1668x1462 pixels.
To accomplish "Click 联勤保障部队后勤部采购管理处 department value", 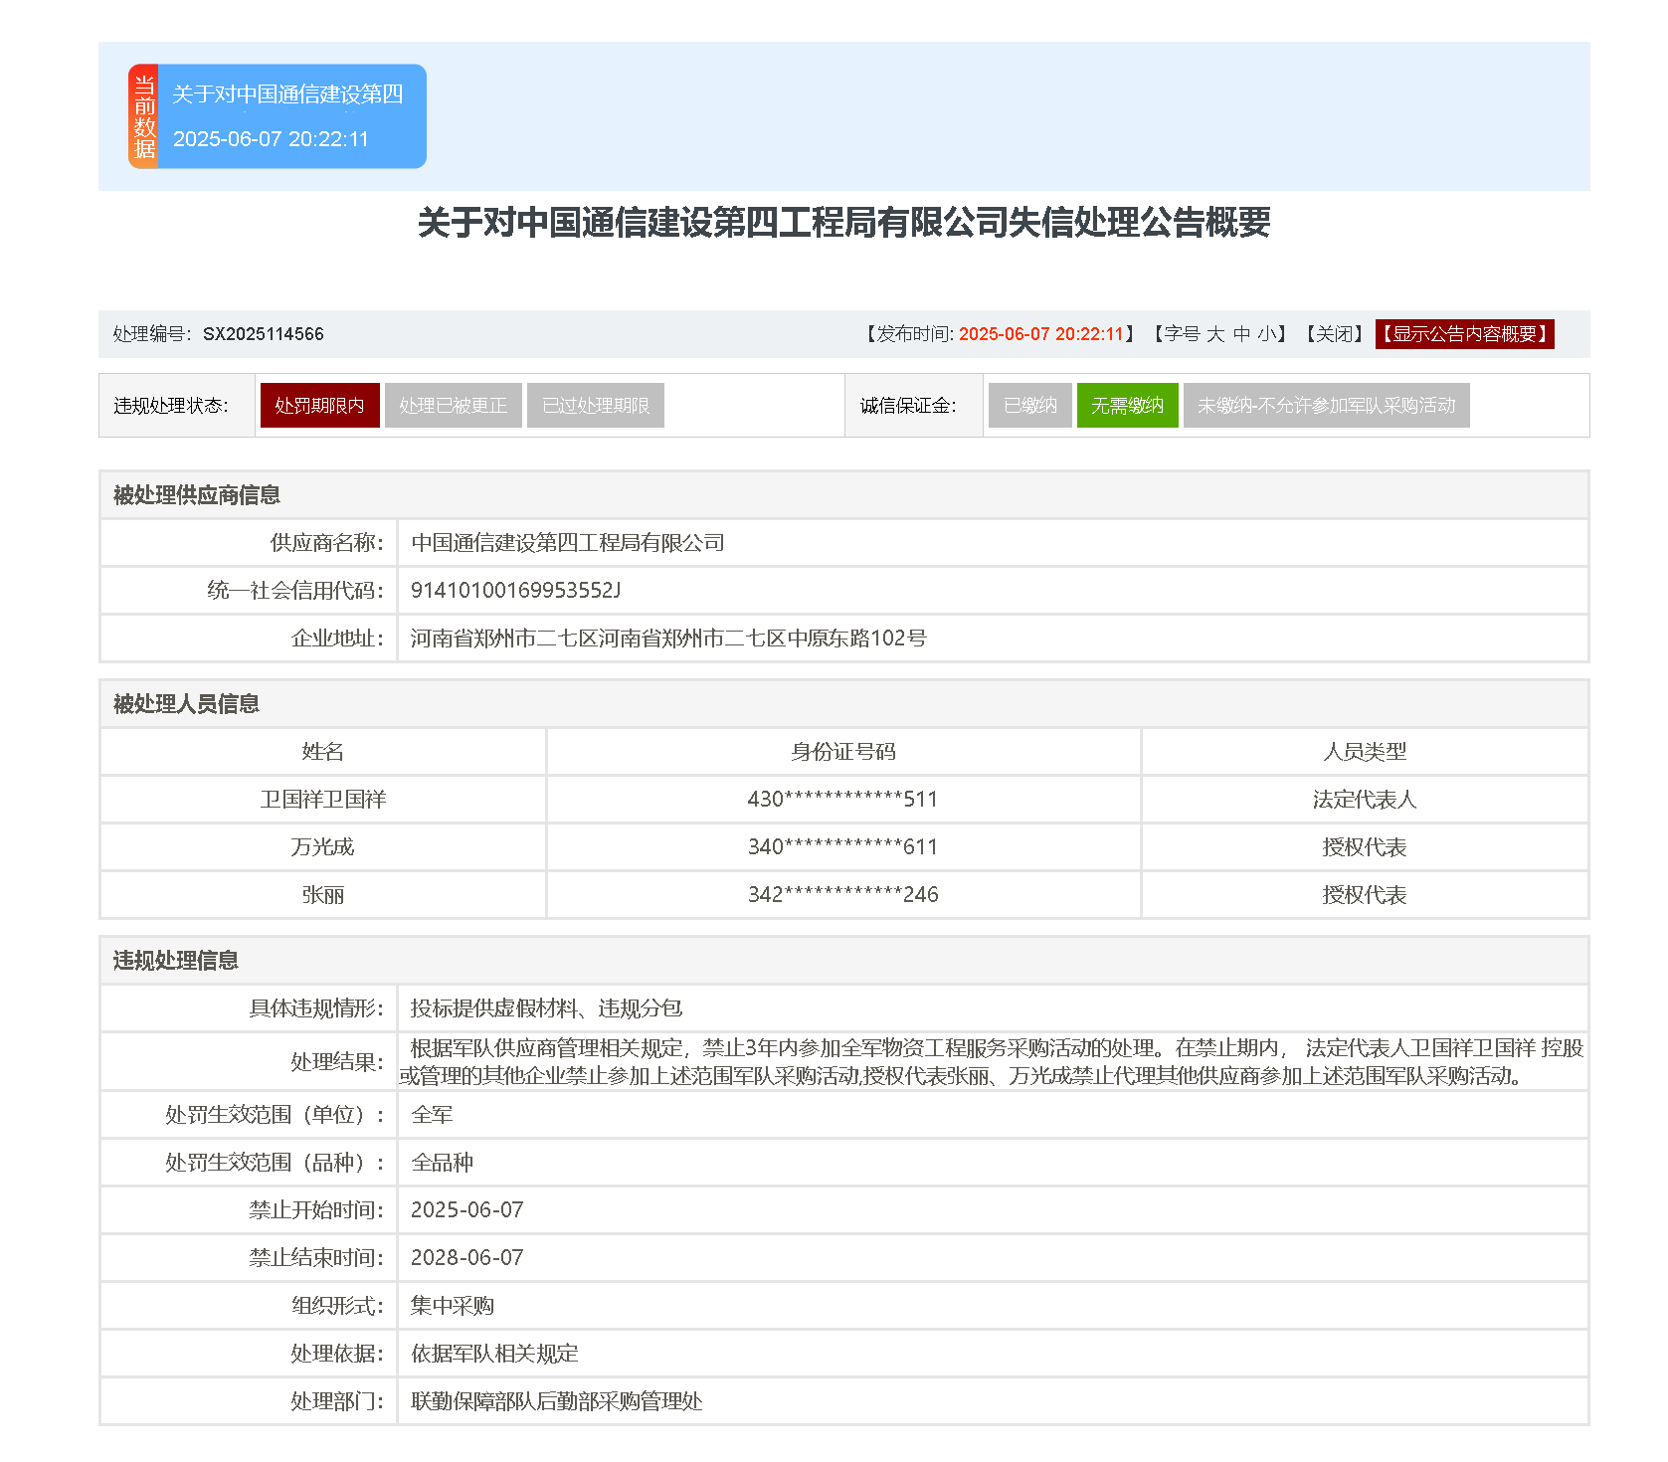I will (x=557, y=1401).
